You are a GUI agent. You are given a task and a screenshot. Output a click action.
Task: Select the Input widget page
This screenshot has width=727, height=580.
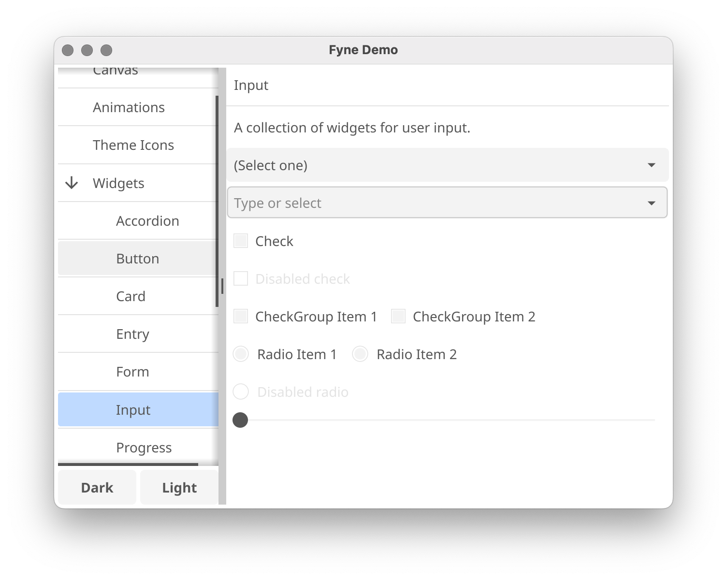(x=138, y=410)
